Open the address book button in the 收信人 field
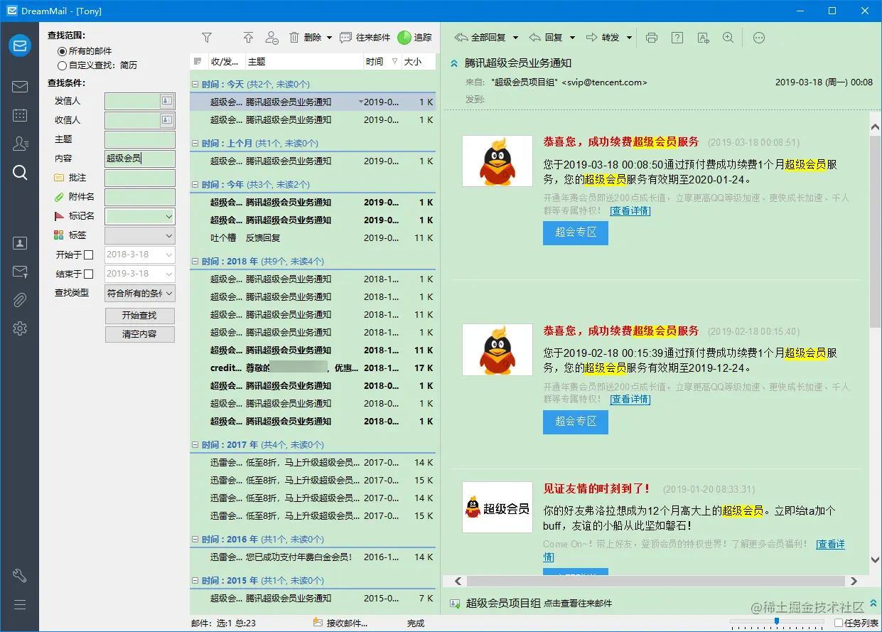Screen dimensions: 882x632 click(x=167, y=120)
